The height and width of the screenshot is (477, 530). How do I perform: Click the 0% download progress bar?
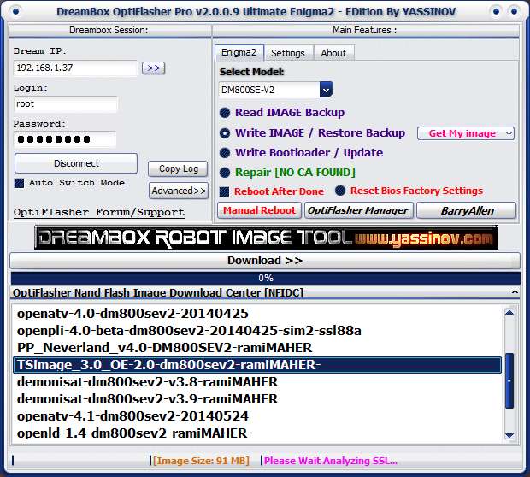(266, 278)
